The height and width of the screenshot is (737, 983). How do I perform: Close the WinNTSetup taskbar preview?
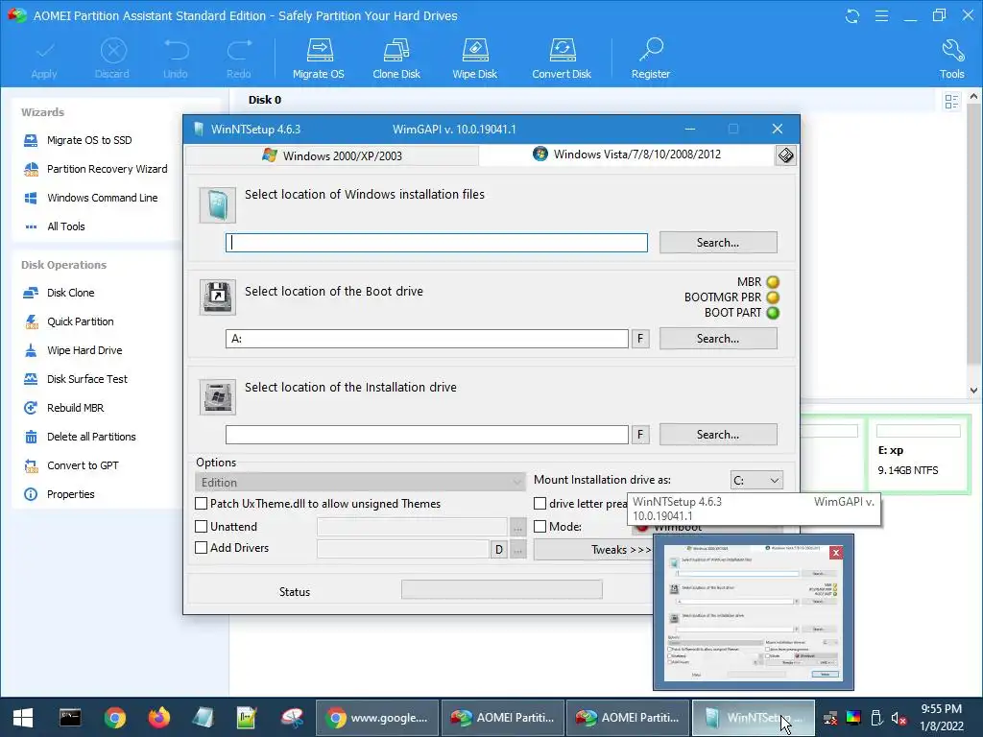836,552
